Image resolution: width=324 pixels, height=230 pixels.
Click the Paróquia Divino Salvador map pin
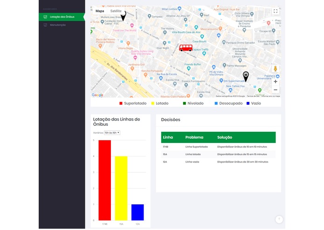(224, 42)
